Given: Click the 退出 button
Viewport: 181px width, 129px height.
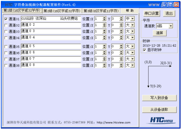Looking at the screenshot, I should coord(169,13).
